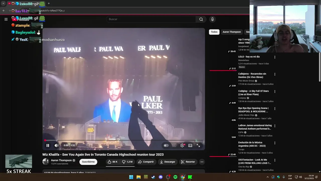
Task: Toggle subtitles/captions in player
Action: (x=174, y=145)
